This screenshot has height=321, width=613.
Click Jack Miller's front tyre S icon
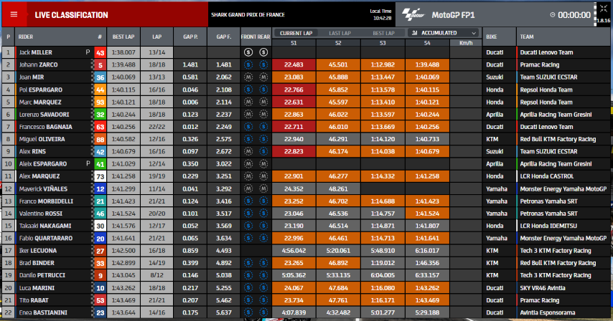click(x=248, y=52)
